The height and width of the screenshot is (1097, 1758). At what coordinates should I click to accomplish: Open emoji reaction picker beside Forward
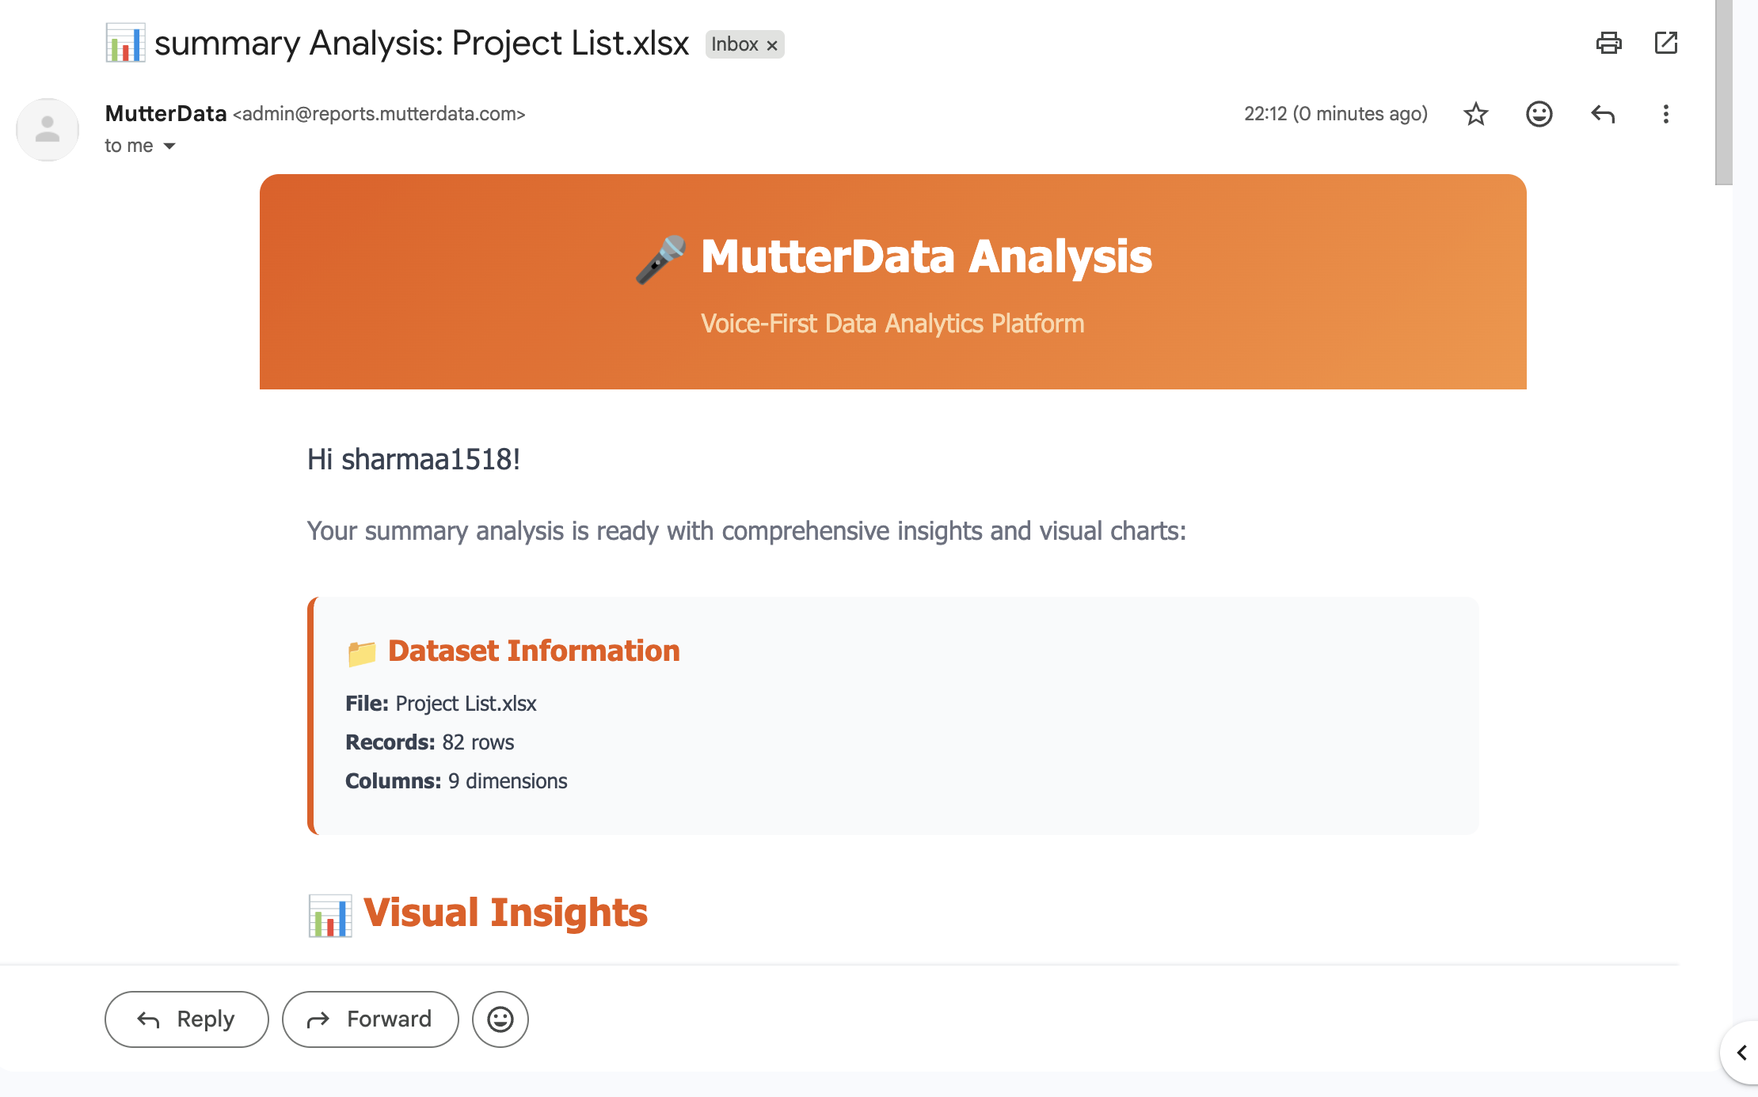(x=500, y=1019)
